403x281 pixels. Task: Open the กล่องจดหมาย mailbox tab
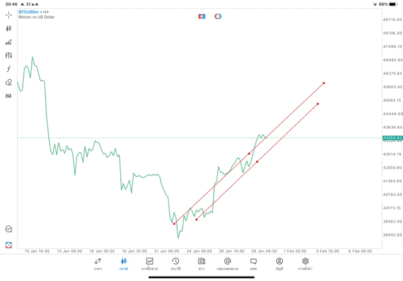pyautogui.click(x=227, y=263)
